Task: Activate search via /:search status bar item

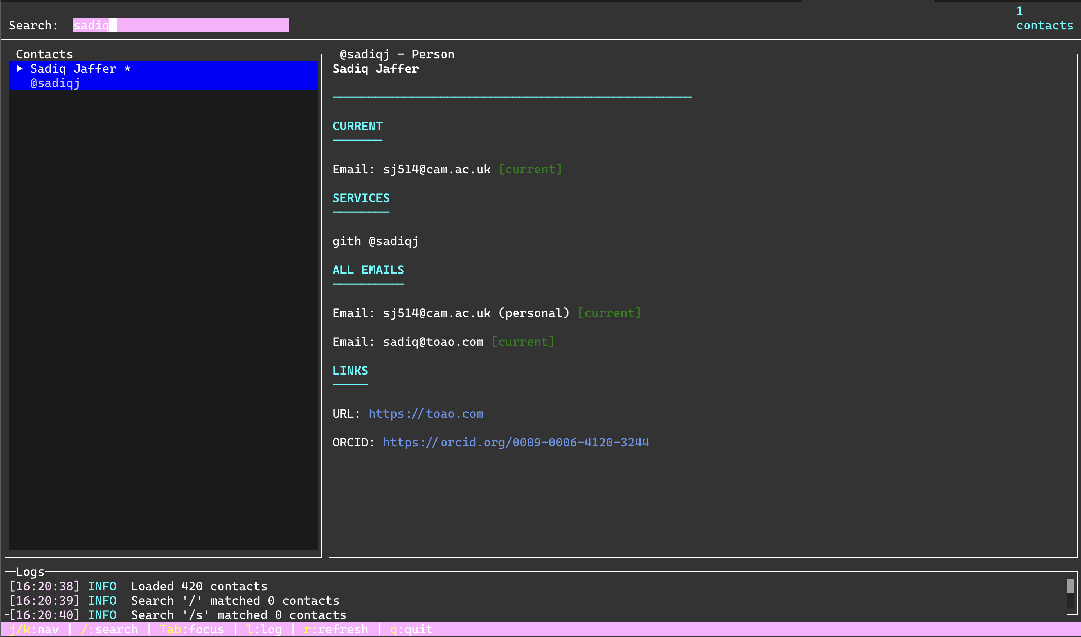Action: point(110,629)
